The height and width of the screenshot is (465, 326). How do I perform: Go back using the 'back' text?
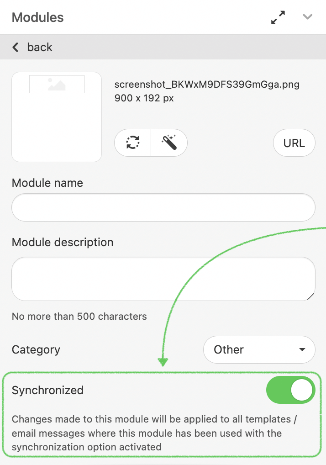pyautogui.click(x=40, y=47)
